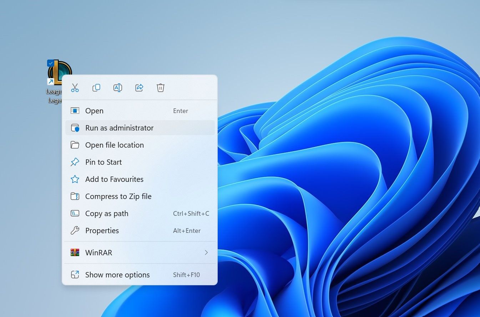Choose Copy as path
The width and height of the screenshot is (480, 317).
point(140,214)
